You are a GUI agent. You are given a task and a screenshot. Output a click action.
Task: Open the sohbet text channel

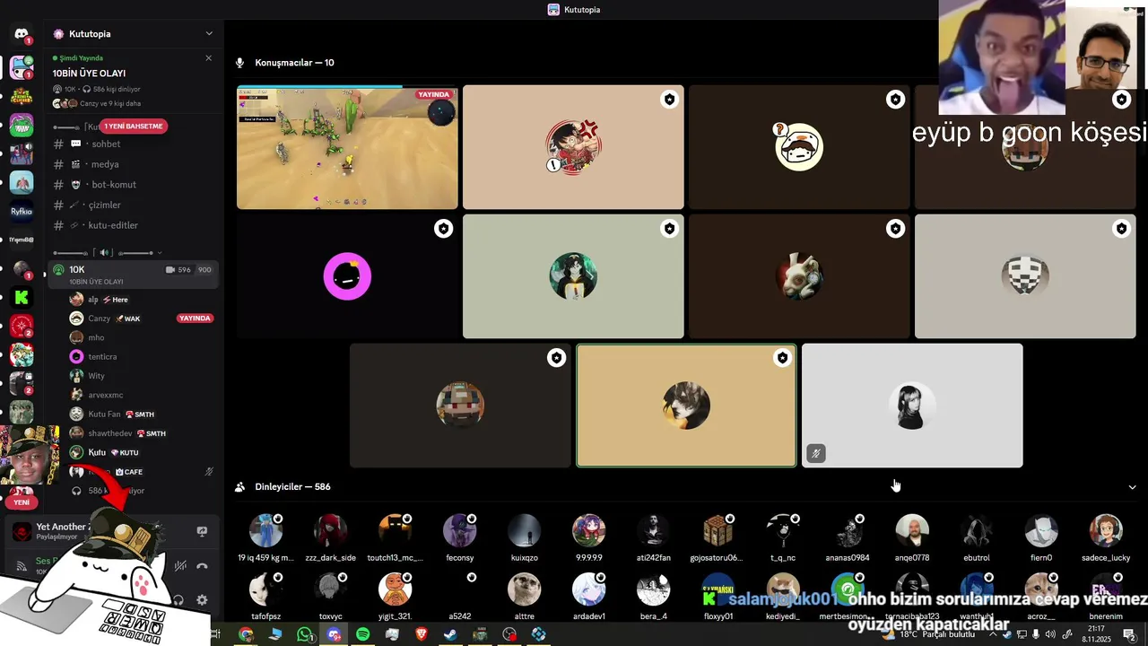pos(135,144)
